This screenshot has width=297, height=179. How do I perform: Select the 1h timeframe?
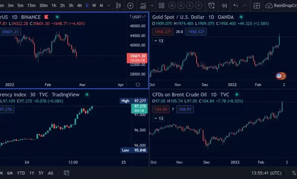tap(54, 6)
